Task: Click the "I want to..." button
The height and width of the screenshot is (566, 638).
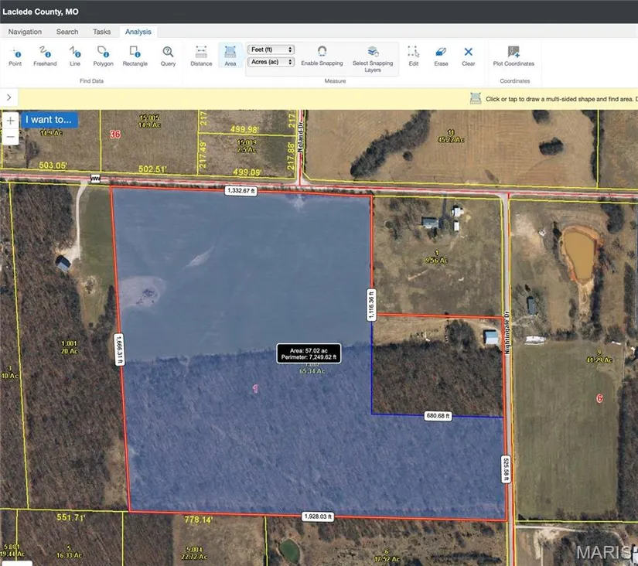Action: tap(49, 120)
